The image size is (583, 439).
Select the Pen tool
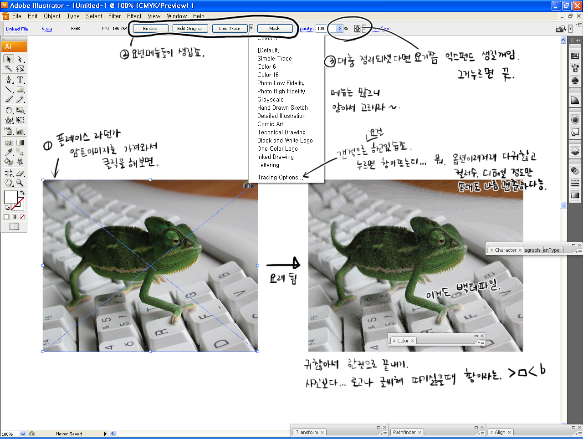coord(9,80)
